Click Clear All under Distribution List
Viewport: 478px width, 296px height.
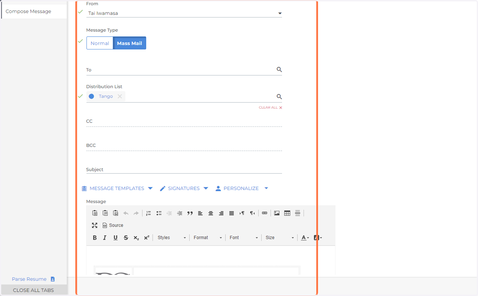(270, 108)
